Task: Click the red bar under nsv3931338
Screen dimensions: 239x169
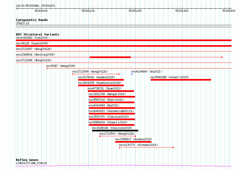Action: point(112,97)
